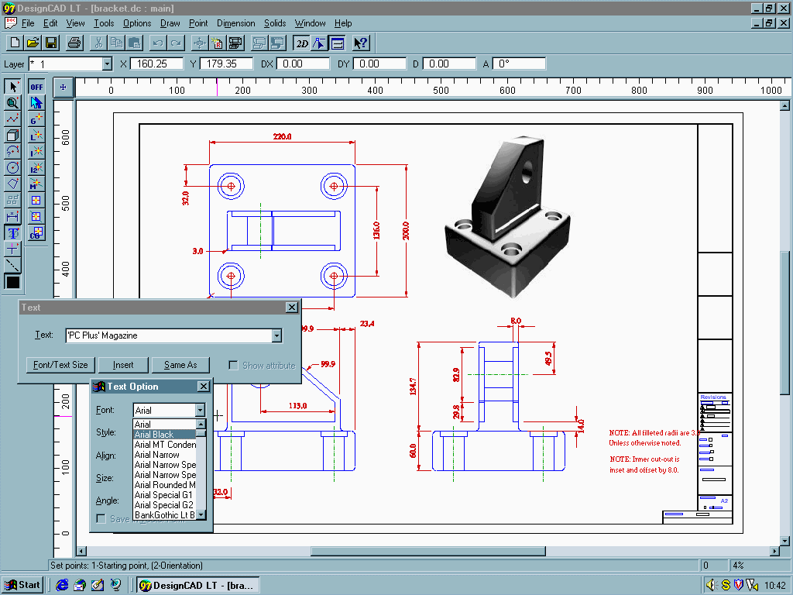This screenshot has height=595, width=793.
Task: Toggle the Show attribute checkbox
Action: pyautogui.click(x=233, y=366)
